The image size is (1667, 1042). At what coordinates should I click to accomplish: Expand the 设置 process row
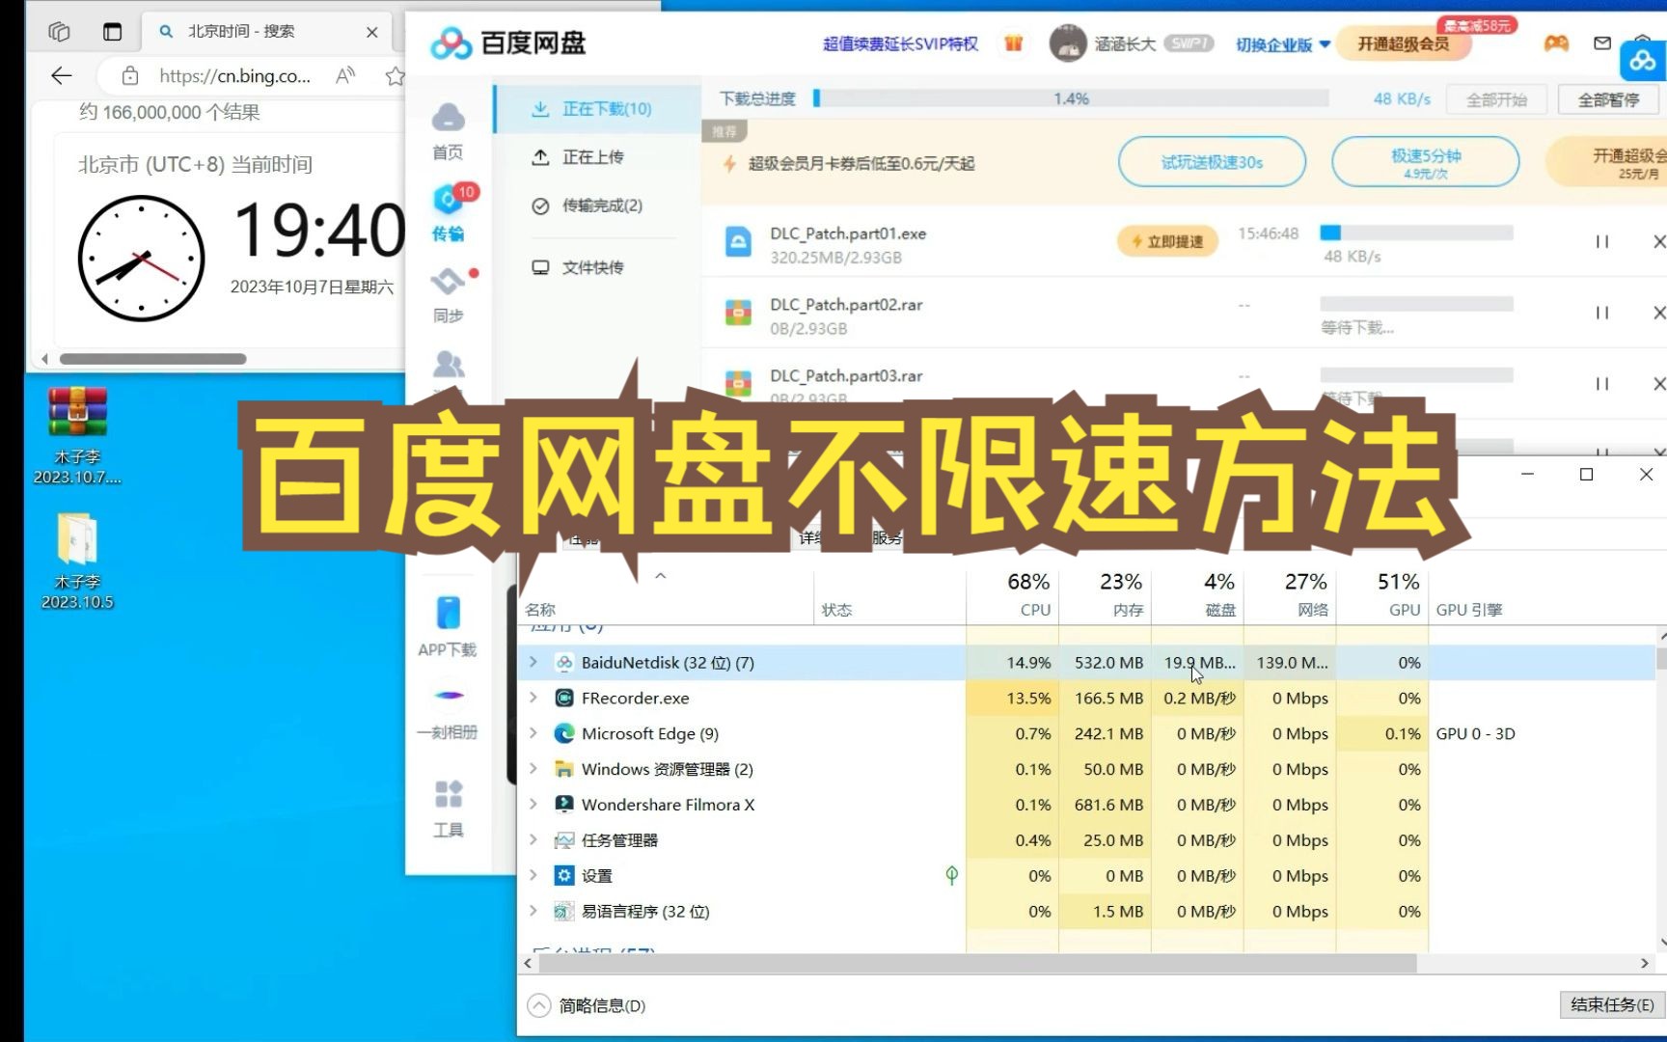point(533,876)
